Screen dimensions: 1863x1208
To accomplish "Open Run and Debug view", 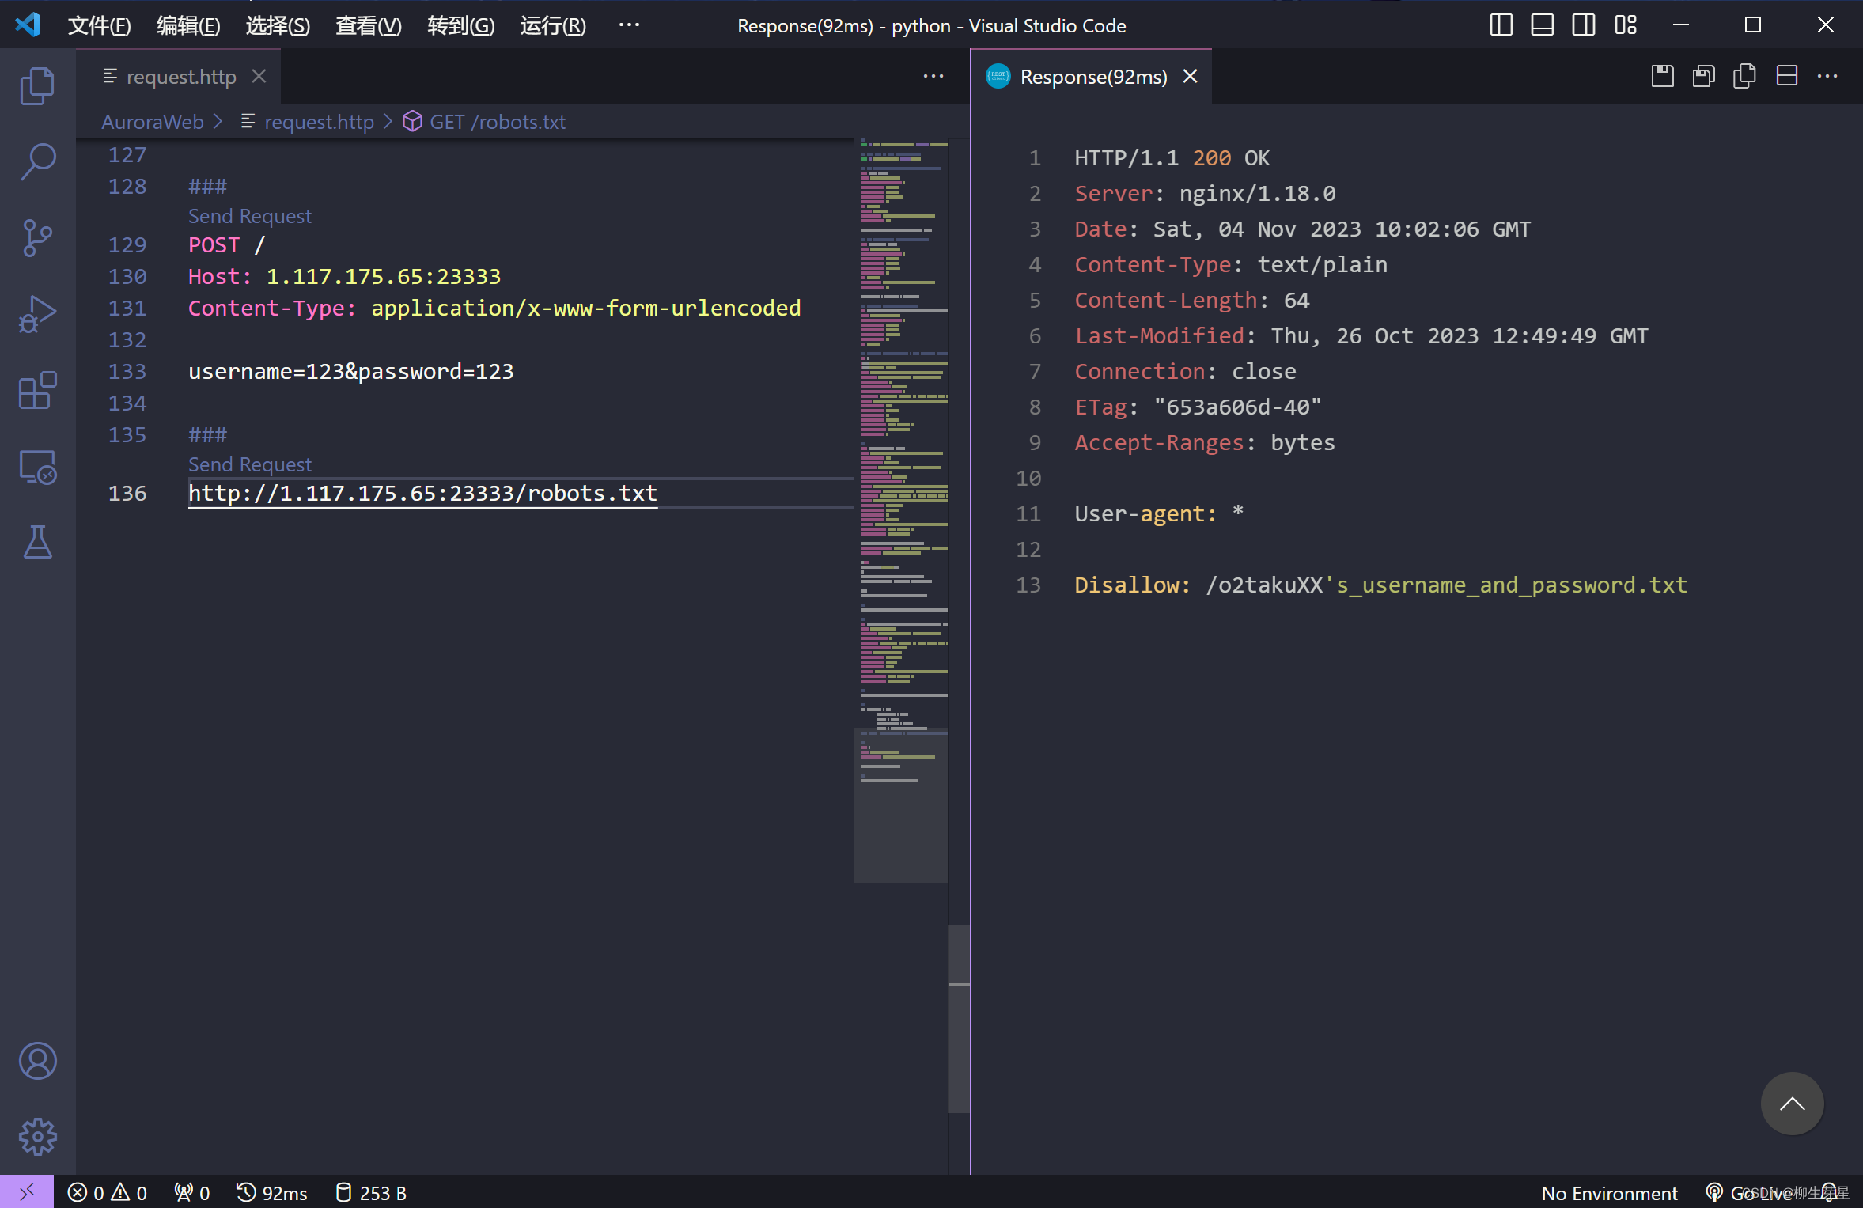I will point(37,314).
